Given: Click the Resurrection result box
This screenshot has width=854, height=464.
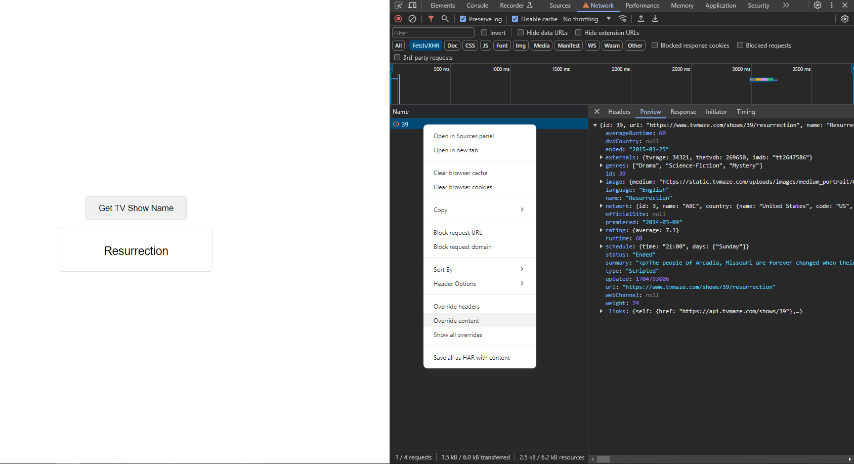Looking at the screenshot, I should pos(136,249).
